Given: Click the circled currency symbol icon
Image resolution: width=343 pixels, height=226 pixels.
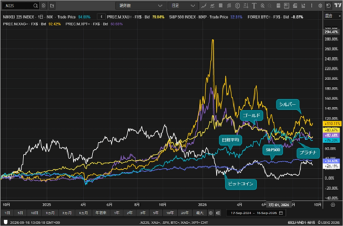Looking at the screenshot, I should click(x=237, y=6).
